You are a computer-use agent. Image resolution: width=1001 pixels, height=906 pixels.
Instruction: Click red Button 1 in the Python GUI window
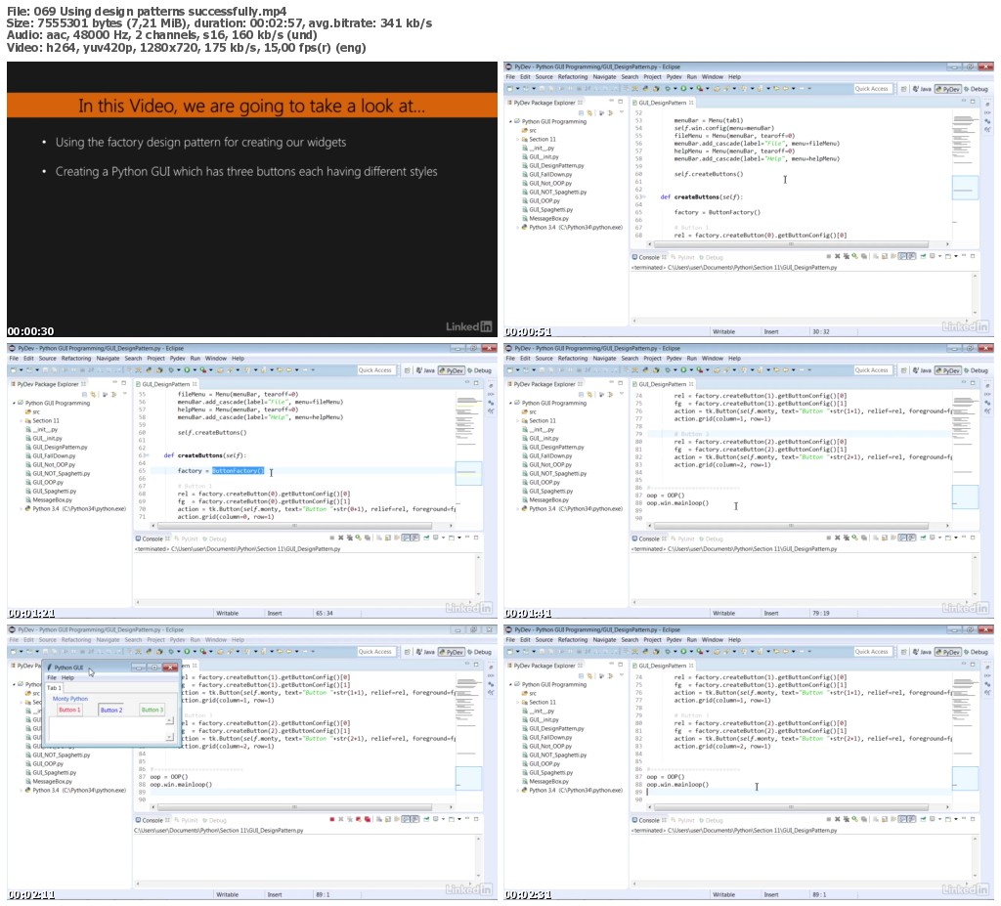click(69, 710)
